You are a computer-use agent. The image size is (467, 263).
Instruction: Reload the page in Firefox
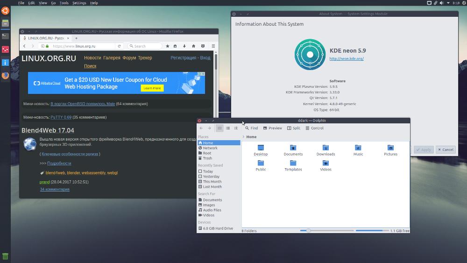[119, 46]
